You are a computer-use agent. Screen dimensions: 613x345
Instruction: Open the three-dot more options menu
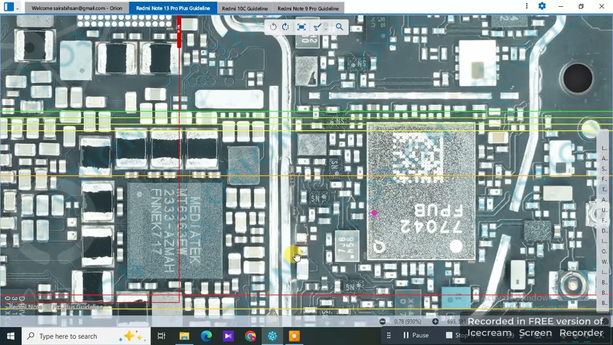(527, 6)
